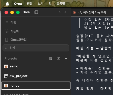Click the 카톡 업체 heading text
The width and height of the screenshot is (113, 95).
pyautogui.click(x=85, y=89)
